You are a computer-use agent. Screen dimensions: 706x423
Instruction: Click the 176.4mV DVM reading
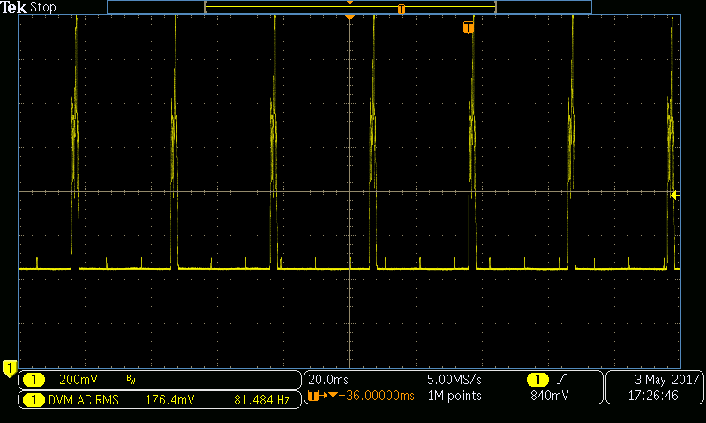point(169,399)
